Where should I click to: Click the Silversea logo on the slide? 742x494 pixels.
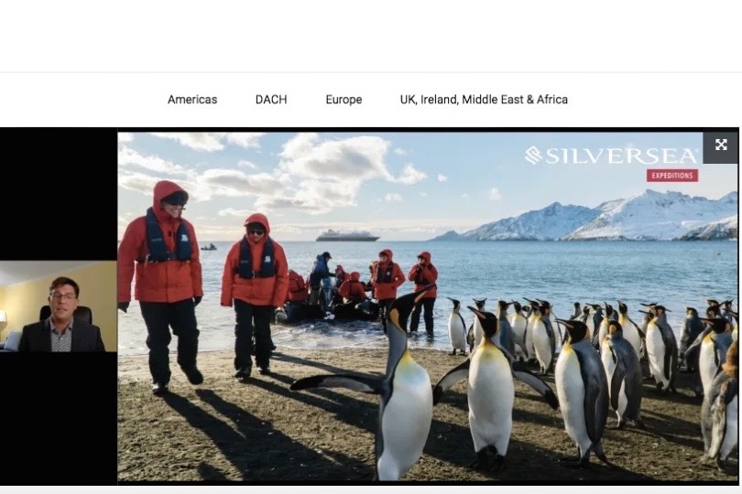[611, 156]
